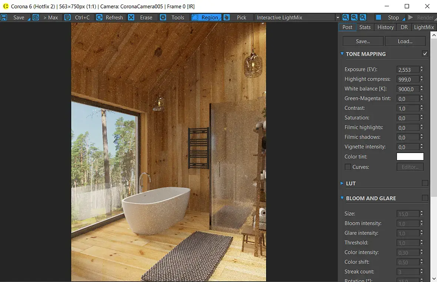
Task: Open the History tab
Action: pyautogui.click(x=386, y=27)
